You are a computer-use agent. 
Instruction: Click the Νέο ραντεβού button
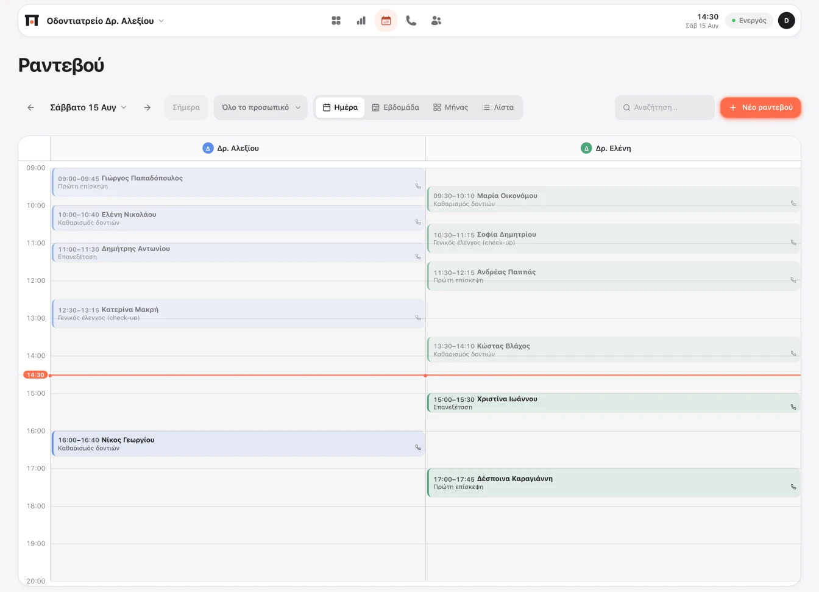[760, 107]
